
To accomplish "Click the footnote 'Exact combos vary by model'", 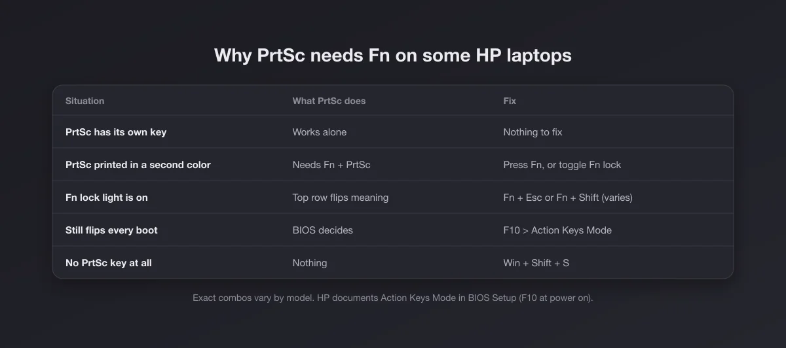I will click(252, 298).
